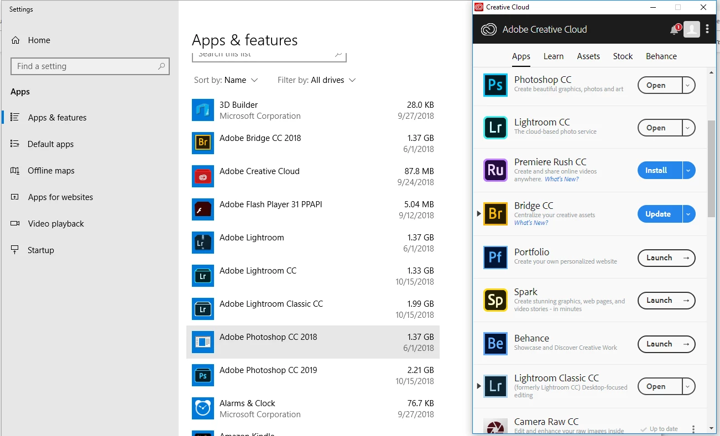Click the Photoshop CC Ps icon in Creative Cloud
The height and width of the screenshot is (436, 720).
click(495, 85)
